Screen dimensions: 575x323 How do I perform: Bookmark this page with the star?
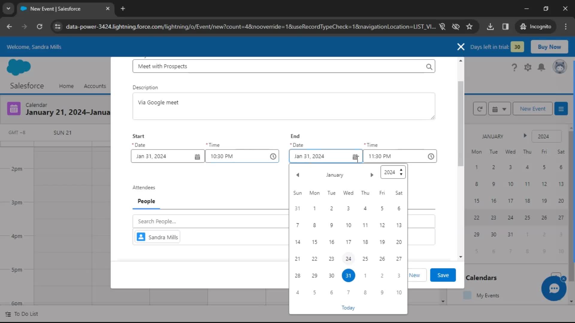(469, 27)
